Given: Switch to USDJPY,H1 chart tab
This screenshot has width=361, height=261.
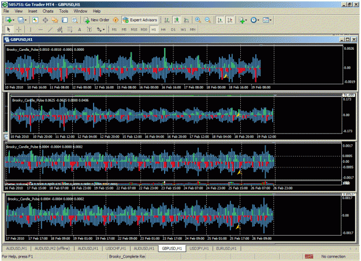Looking at the screenshot, I should click(199, 248).
